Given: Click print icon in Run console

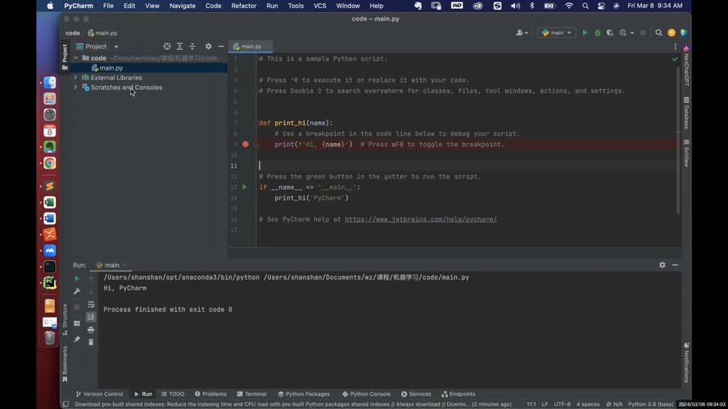Looking at the screenshot, I should pos(91,330).
